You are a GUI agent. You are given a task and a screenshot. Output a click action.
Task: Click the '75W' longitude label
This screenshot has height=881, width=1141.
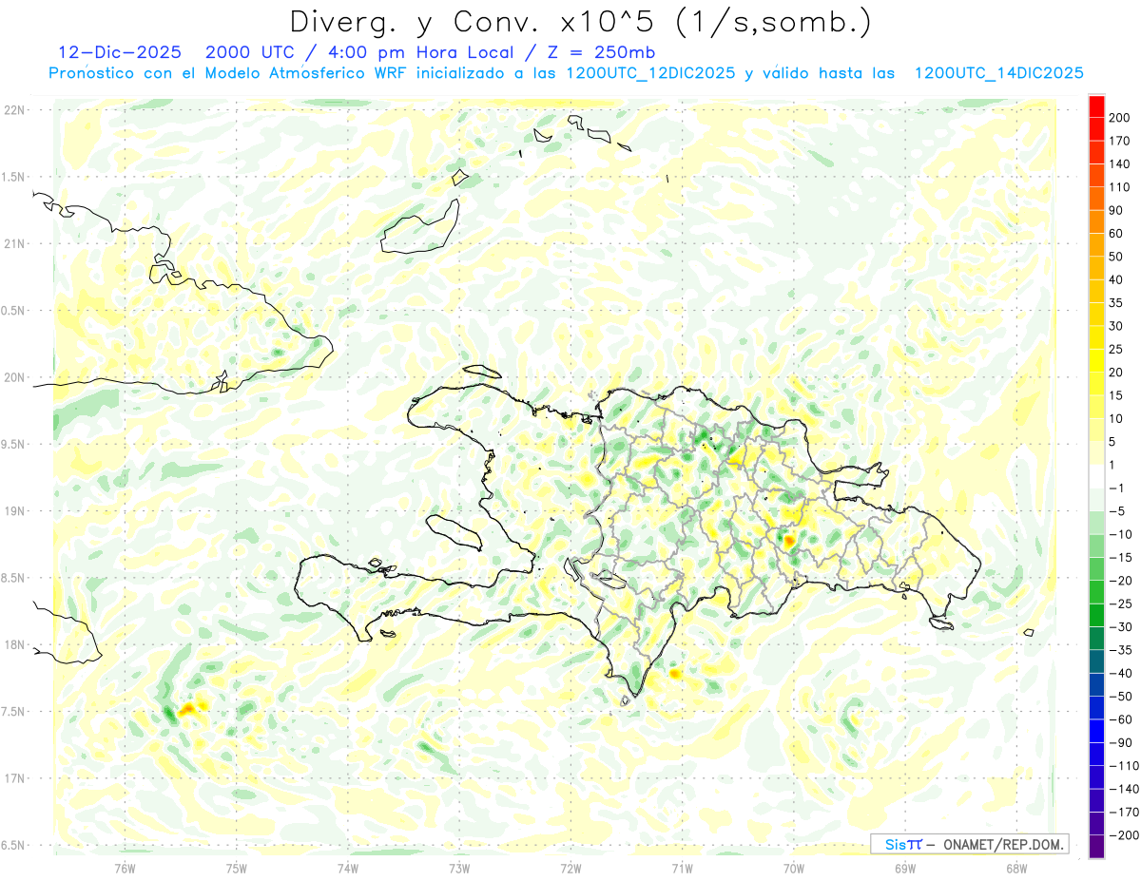[237, 867]
